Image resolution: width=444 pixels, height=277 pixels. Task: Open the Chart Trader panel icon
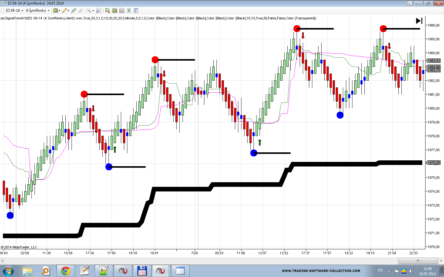[x=107, y=10]
